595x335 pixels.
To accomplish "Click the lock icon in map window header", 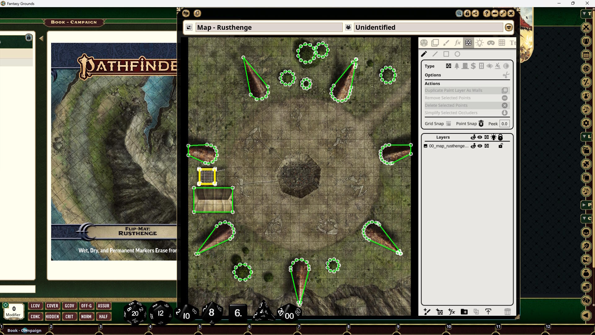I will [x=467, y=13].
